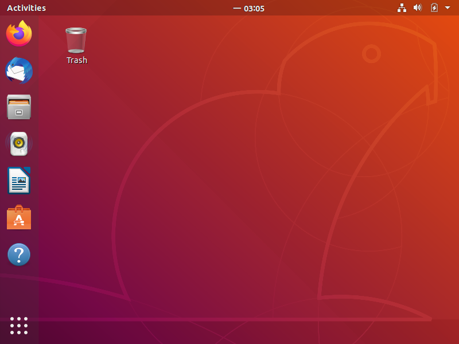Click the wired network status icon

click(402, 8)
